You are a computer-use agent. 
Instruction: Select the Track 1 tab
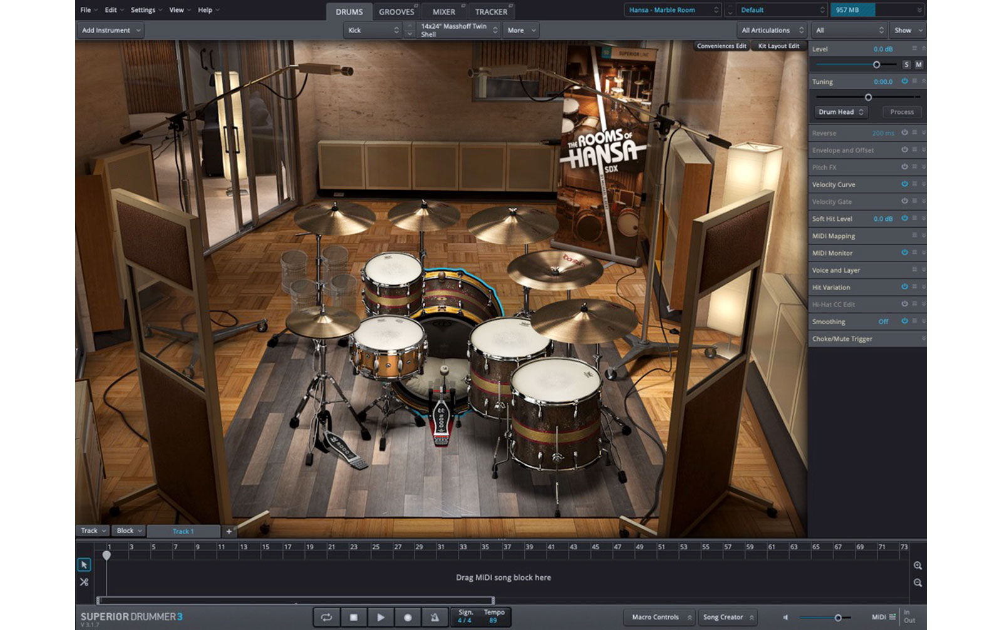click(x=183, y=531)
